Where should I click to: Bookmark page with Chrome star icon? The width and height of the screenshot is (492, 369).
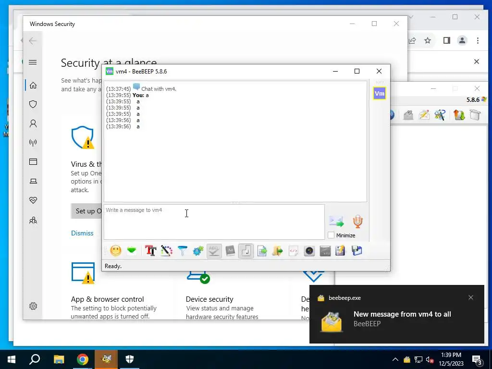point(428,40)
